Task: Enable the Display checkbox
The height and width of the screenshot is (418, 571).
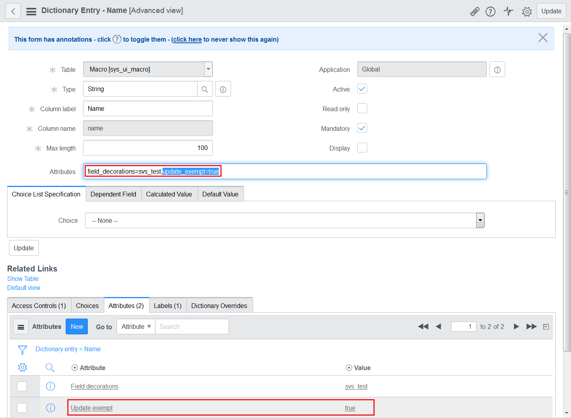Action: click(x=362, y=148)
